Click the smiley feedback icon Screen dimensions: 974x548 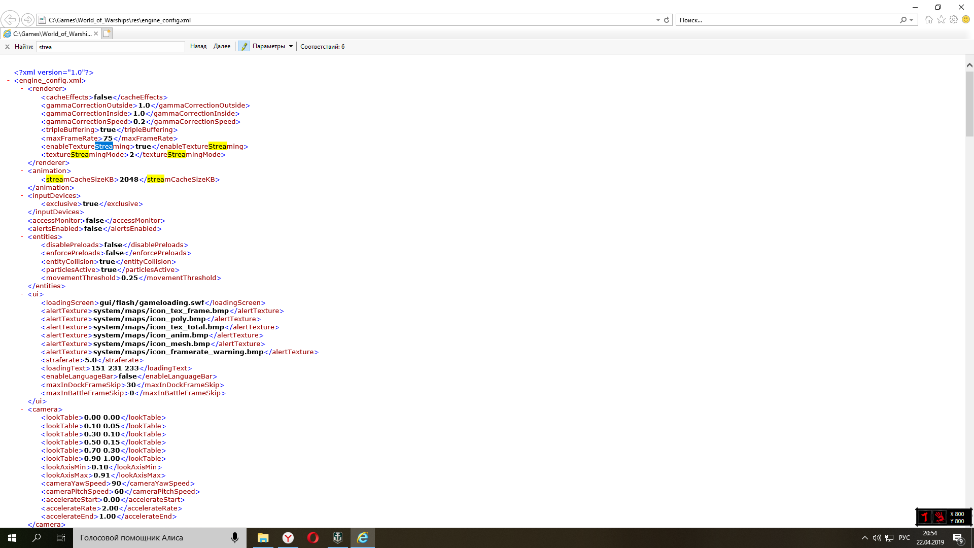click(x=966, y=20)
